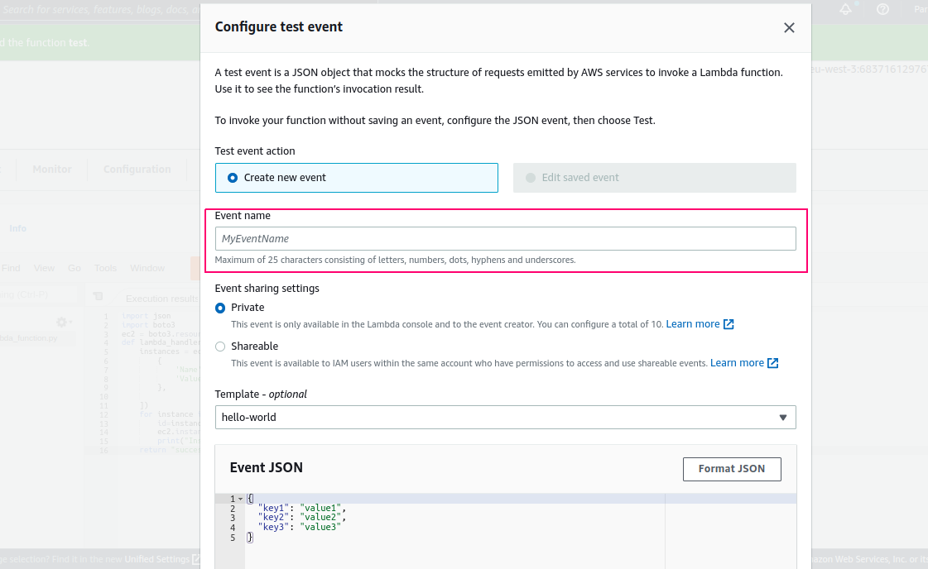Click the Event JSON heading
The height and width of the screenshot is (569, 928).
pyautogui.click(x=267, y=467)
